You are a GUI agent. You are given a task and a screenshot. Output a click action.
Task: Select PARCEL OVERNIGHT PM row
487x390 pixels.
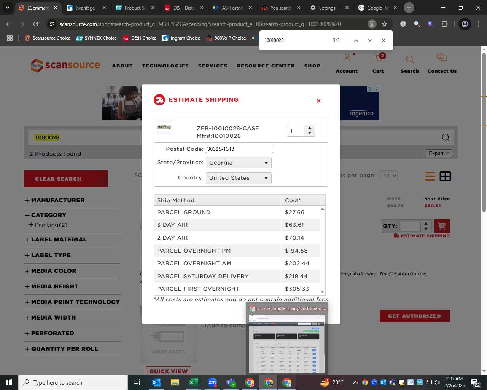click(x=237, y=251)
